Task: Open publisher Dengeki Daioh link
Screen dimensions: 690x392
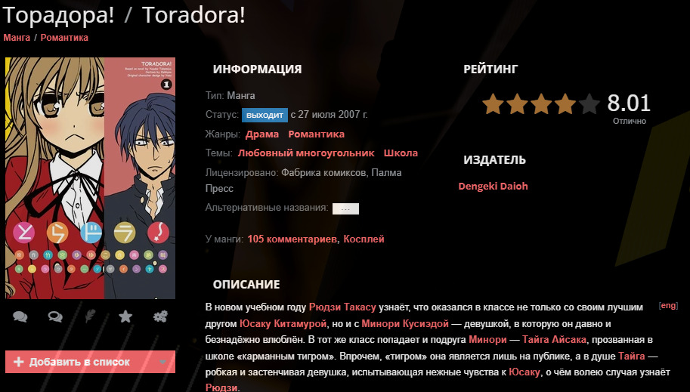Action: click(x=493, y=186)
